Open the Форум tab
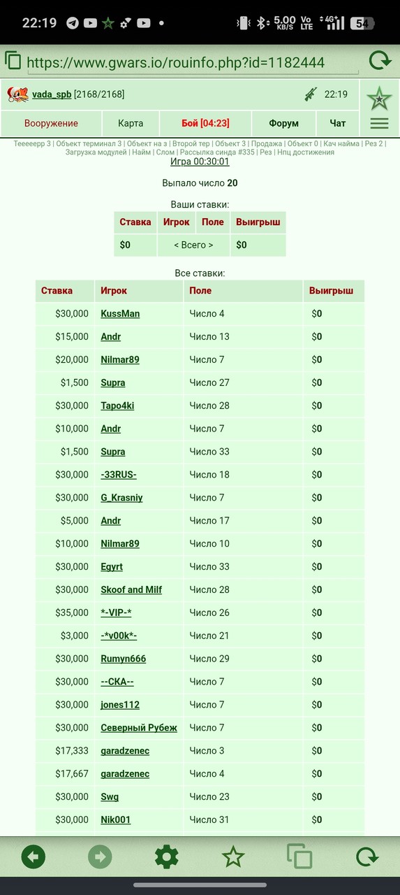The image size is (400, 895). [283, 123]
